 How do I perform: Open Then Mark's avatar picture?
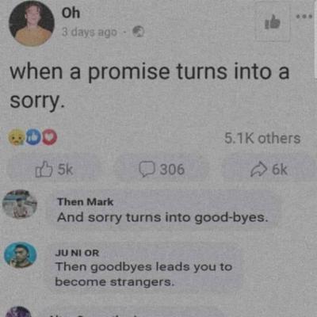[20, 204]
